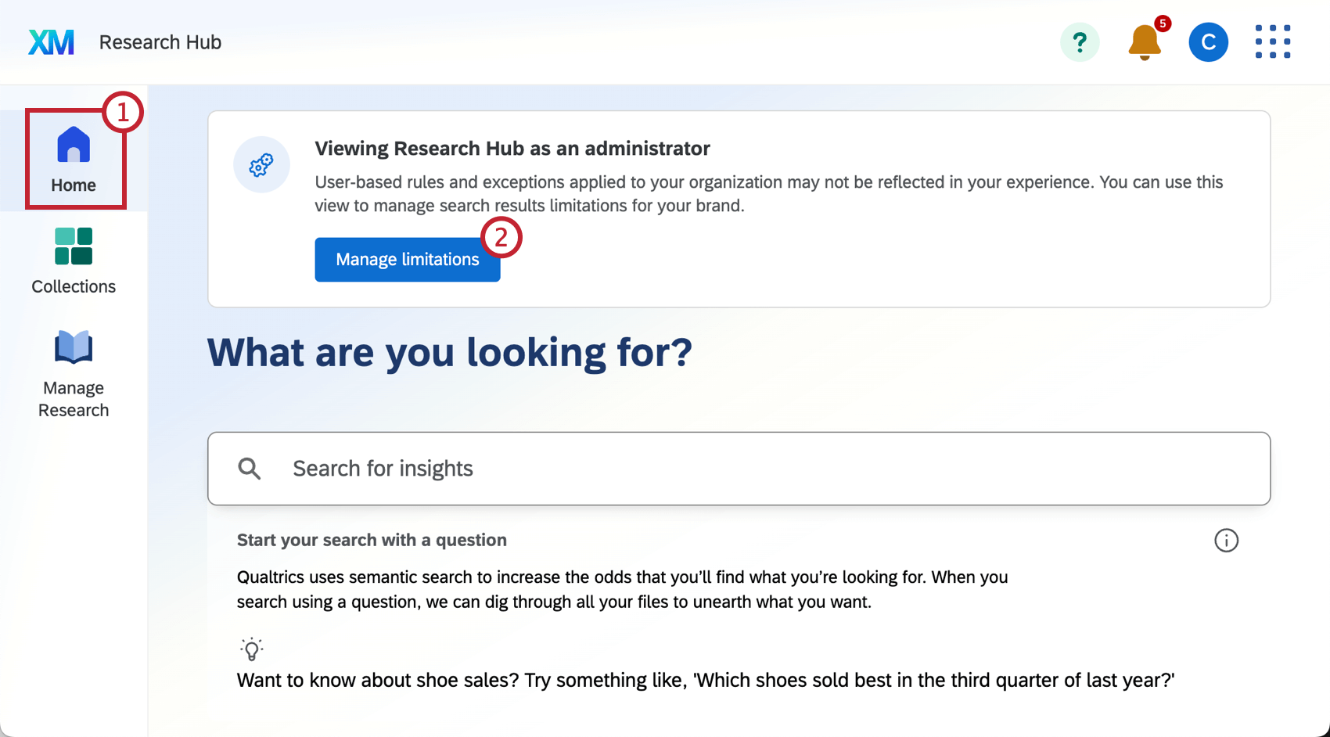
Task: Click the notification badge showing 5
Action: (1163, 25)
